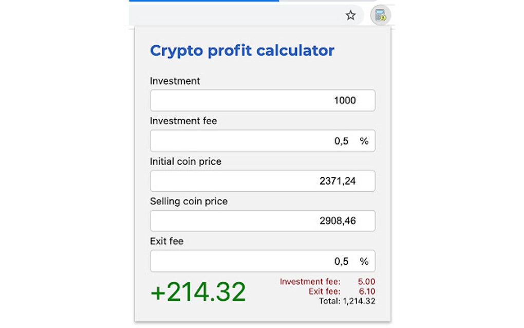The width and height of the screenshot is (524, 328).
Task: Click the Selling coin price label
Action: [188, 201]
